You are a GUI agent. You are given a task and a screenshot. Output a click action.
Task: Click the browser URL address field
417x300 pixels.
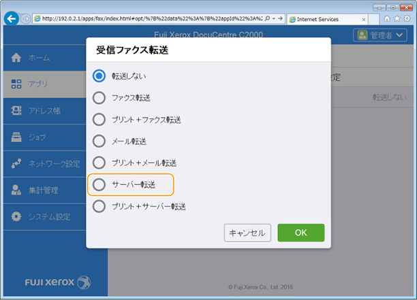point(150,19)
